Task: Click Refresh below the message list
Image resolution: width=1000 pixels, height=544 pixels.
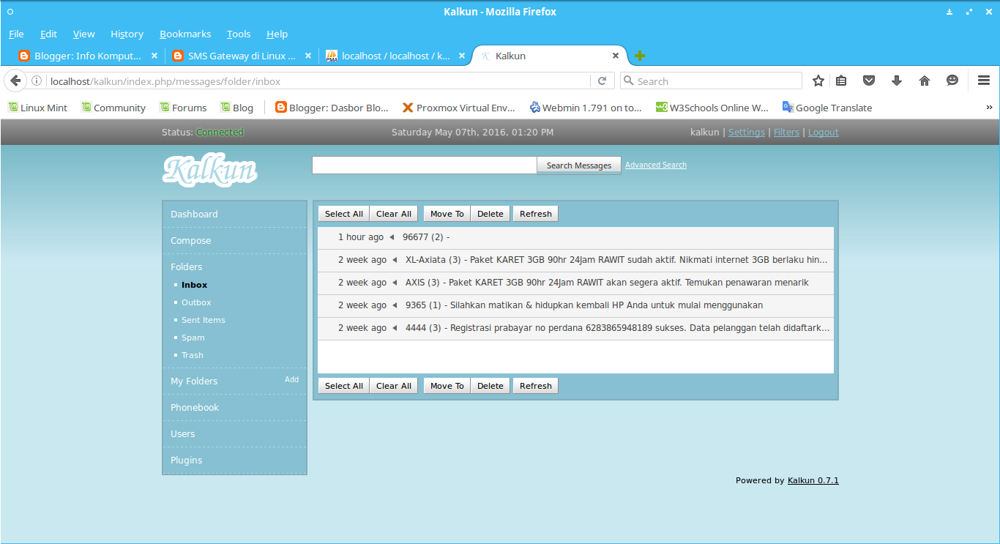Action: pyautogui.click(x=536, y=386)
